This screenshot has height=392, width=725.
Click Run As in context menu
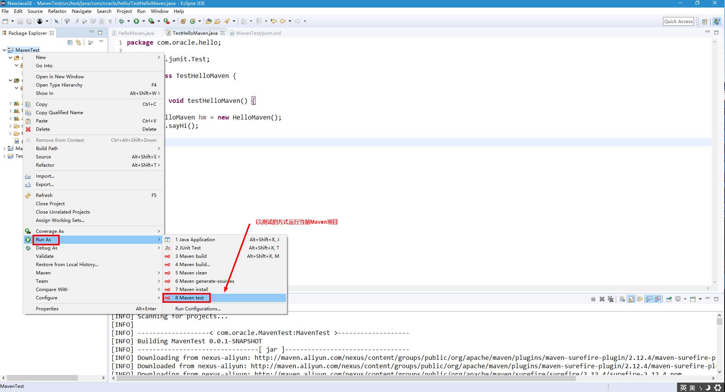pyautogui.click(x=93, y=240)
